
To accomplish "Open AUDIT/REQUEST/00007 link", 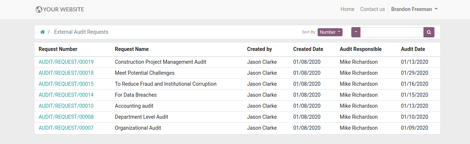I will pyautogui.click(x=66, y=128).
